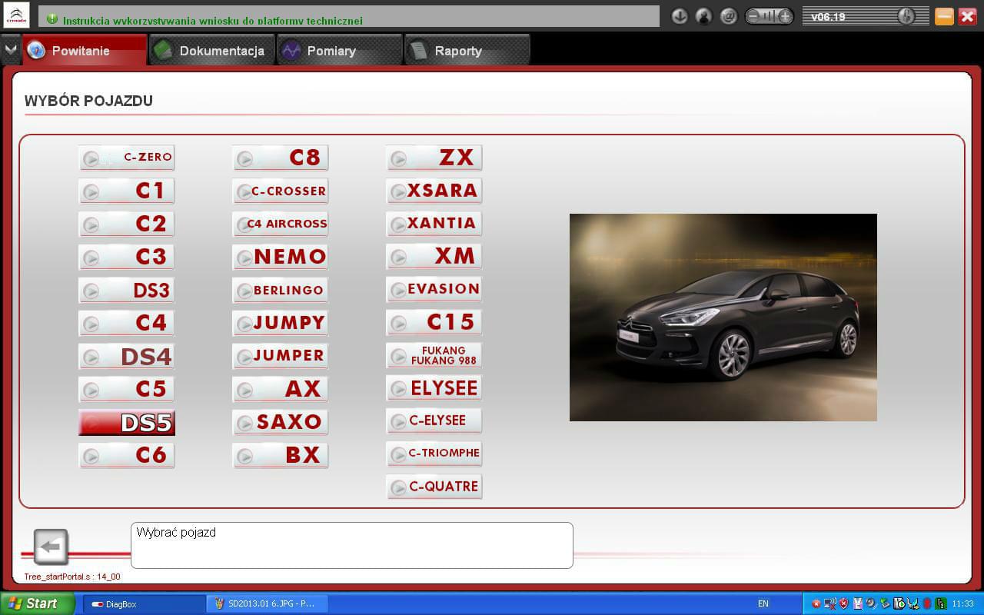The image size is (984, 615).
Task: Select the C-ZERO vehicle
Action: click(127, 158)
